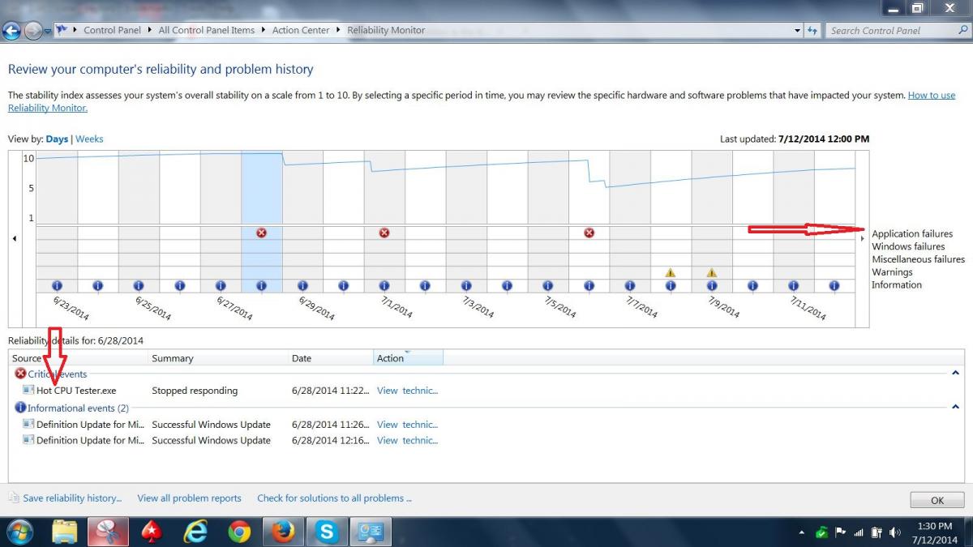The image size is (973, 547).
Task: Go to All Control Panel Items breadcrumb
Action: 207,30
